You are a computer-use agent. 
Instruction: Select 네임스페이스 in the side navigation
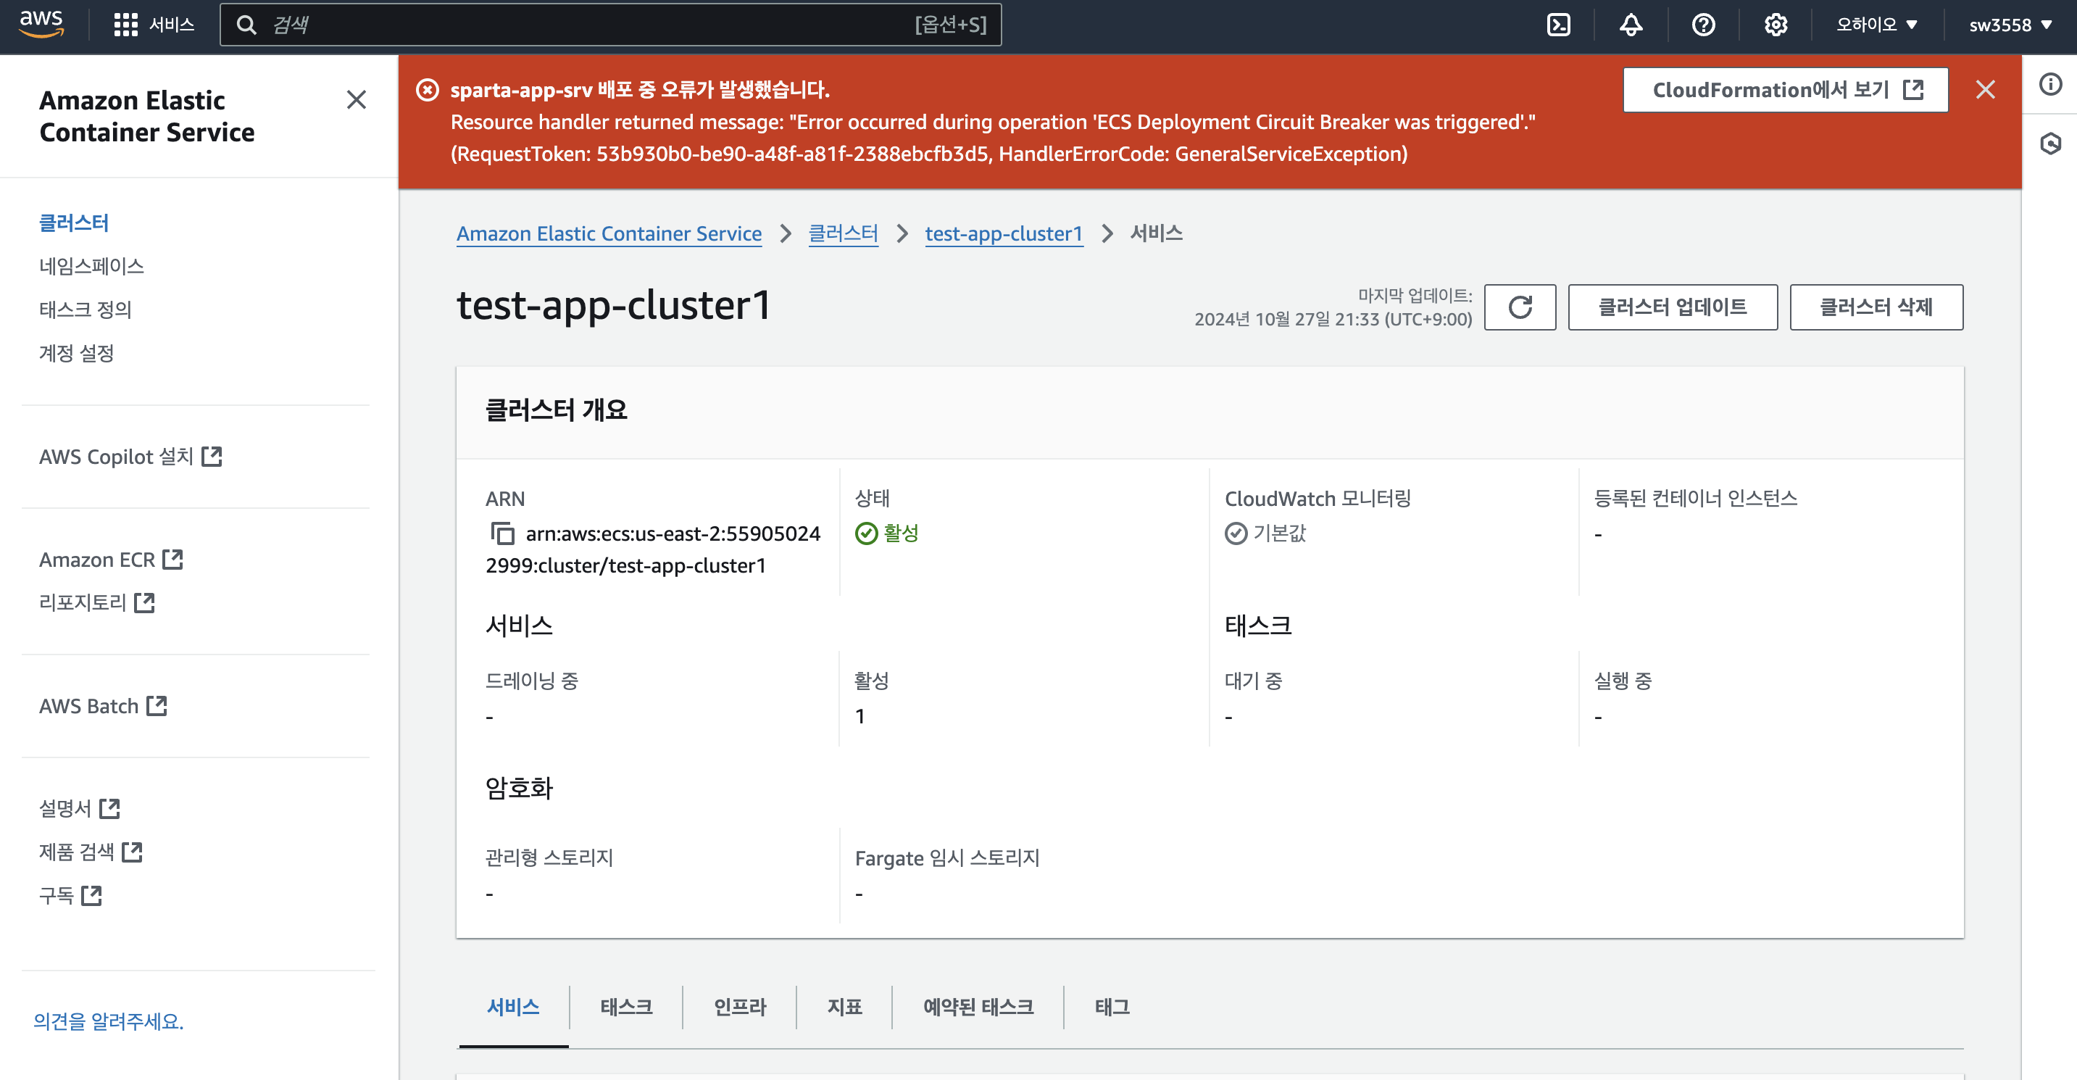coord(92,266)
